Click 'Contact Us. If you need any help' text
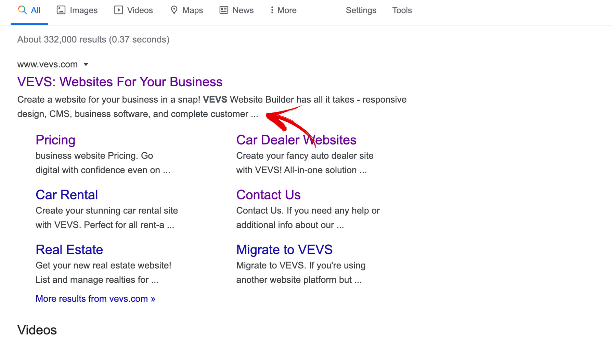This screenshot has width=612, height=344. pyautogui.click(x=308, y=211)
